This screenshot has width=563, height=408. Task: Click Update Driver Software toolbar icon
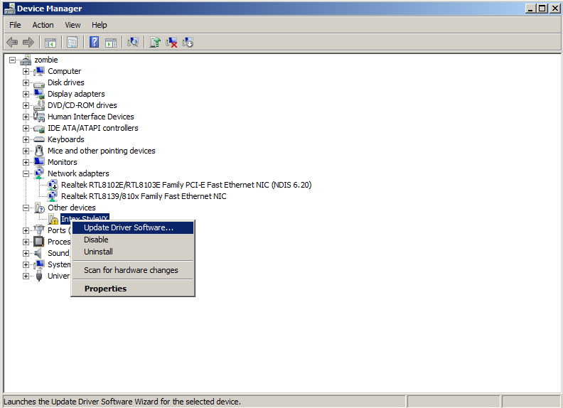(x=155, y=43)
